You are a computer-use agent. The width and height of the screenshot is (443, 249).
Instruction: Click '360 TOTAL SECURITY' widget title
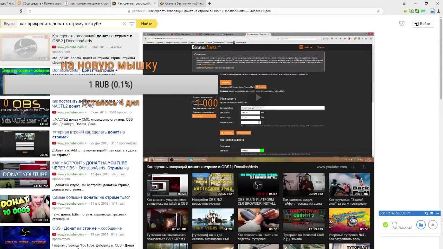pyautogui.click(x=395, y=213)
